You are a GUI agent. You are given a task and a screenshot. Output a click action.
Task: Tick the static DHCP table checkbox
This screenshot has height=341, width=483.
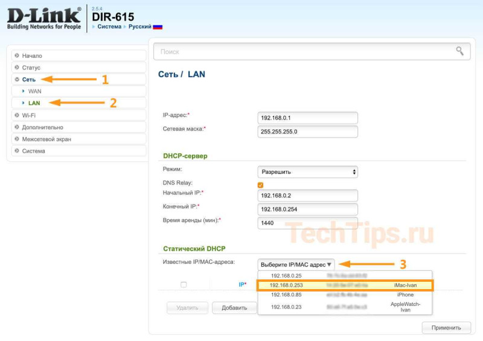184,284
